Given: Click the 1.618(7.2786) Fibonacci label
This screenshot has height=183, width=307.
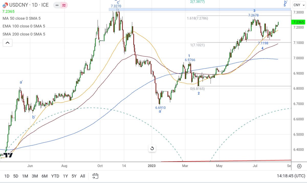Looking at the screenshot, I should tap(198, 18).
